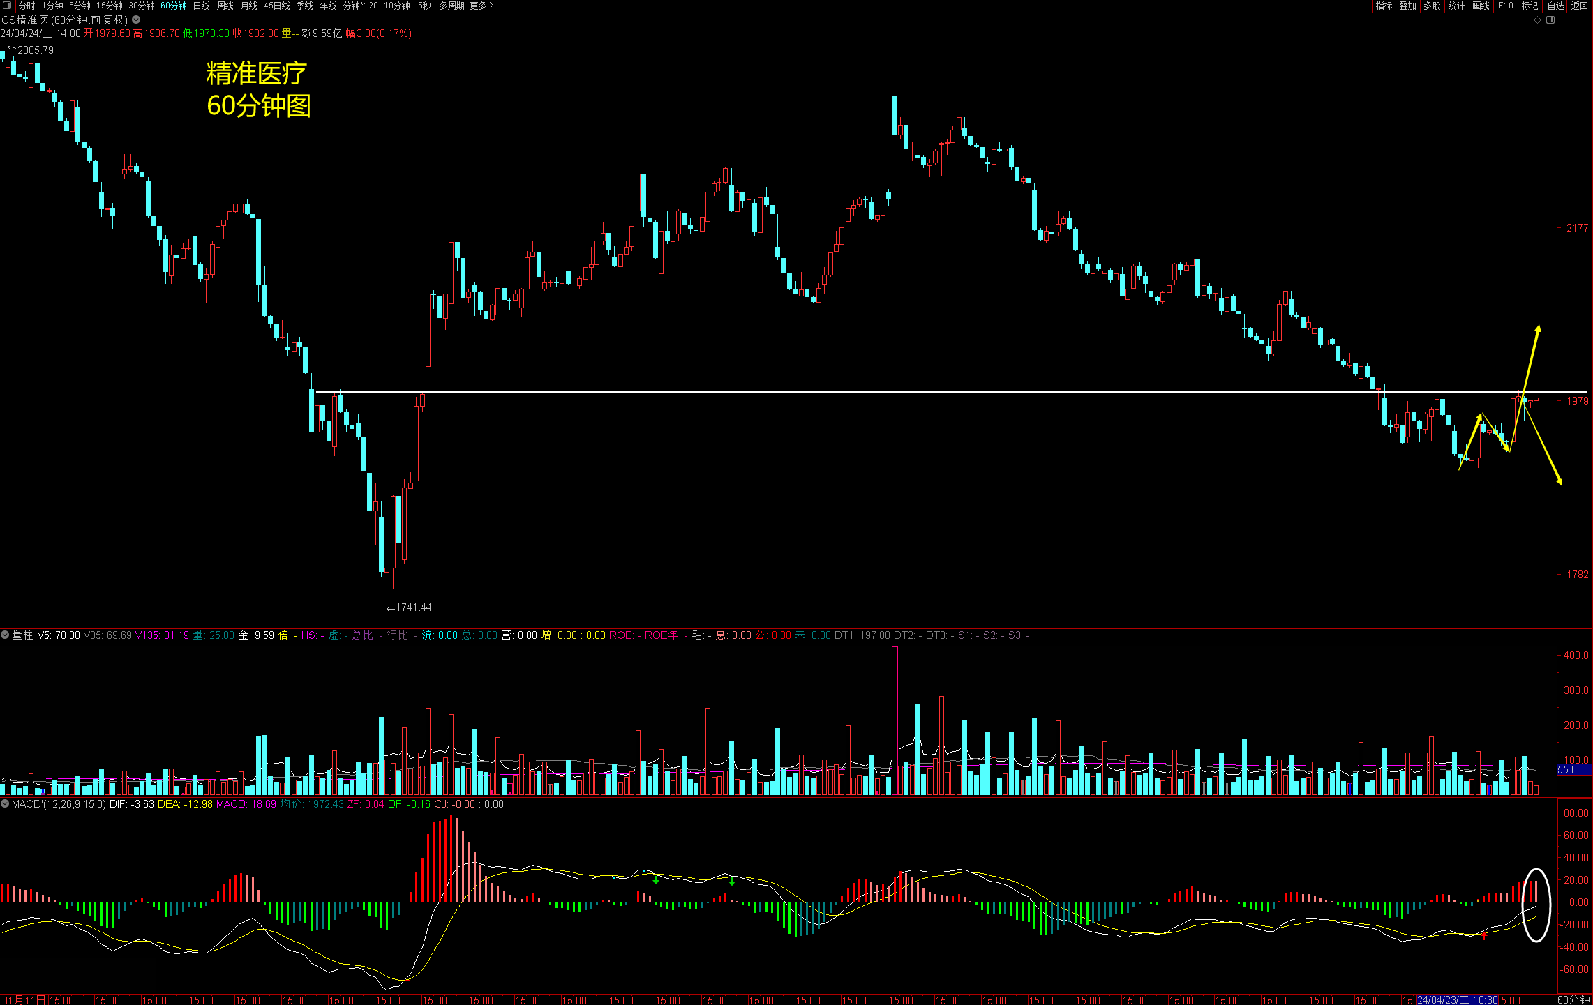Click the 返回 back button

[x=1580, y=6]
